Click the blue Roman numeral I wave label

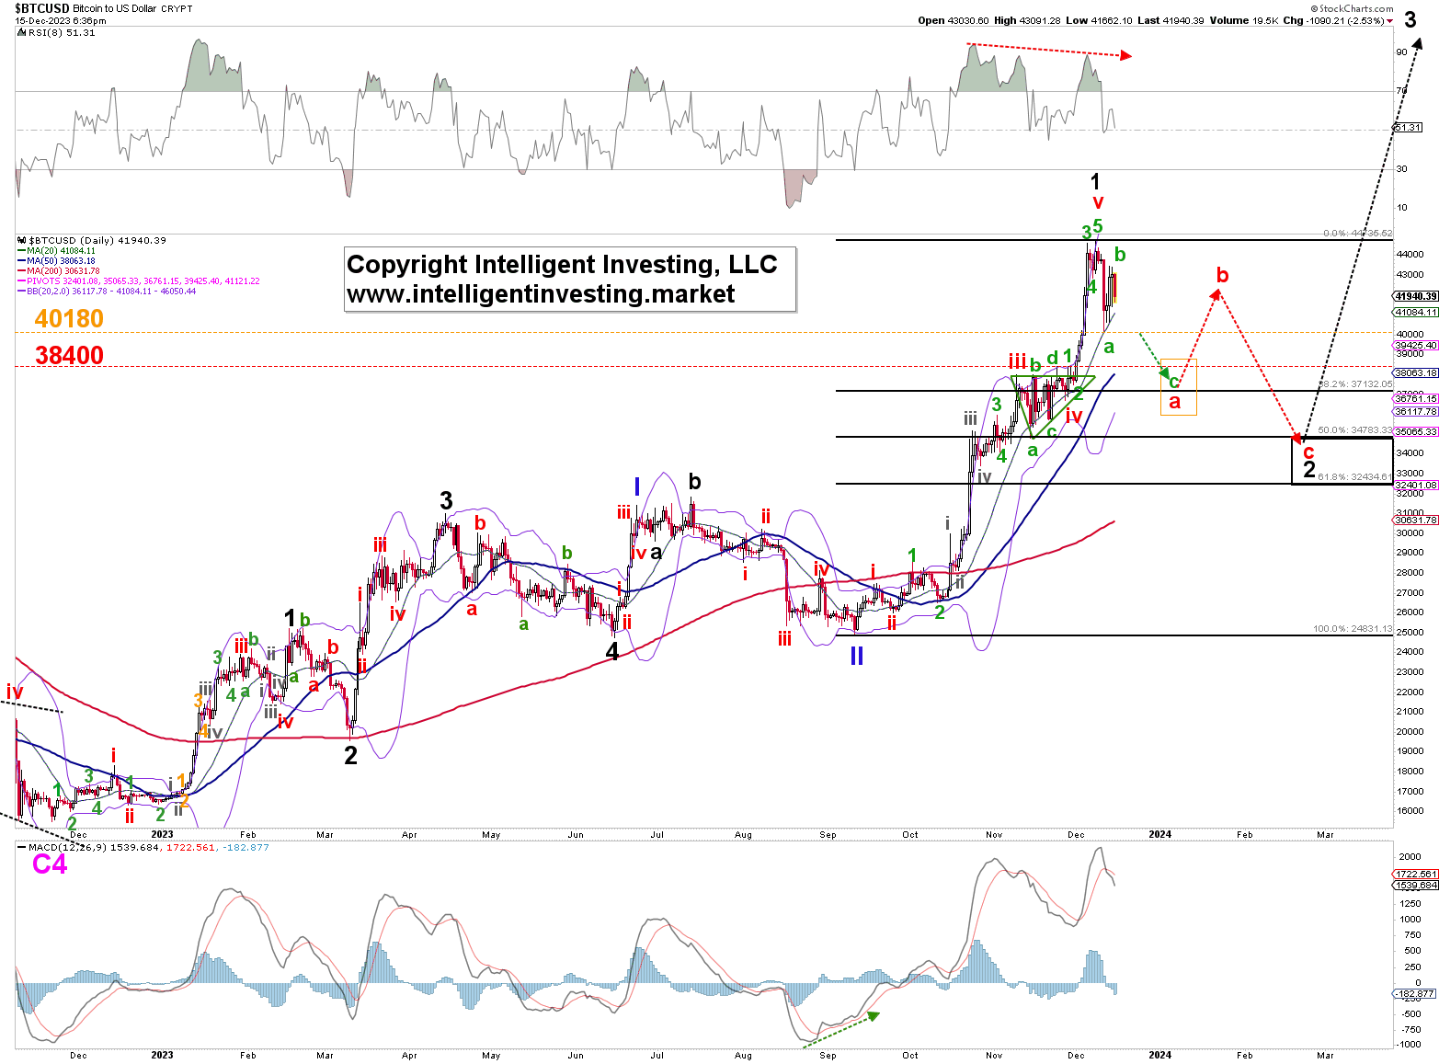636,486
